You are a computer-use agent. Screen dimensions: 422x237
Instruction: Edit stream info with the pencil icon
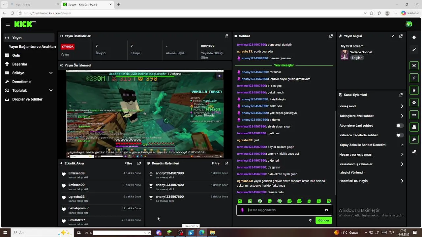(393, 36)
